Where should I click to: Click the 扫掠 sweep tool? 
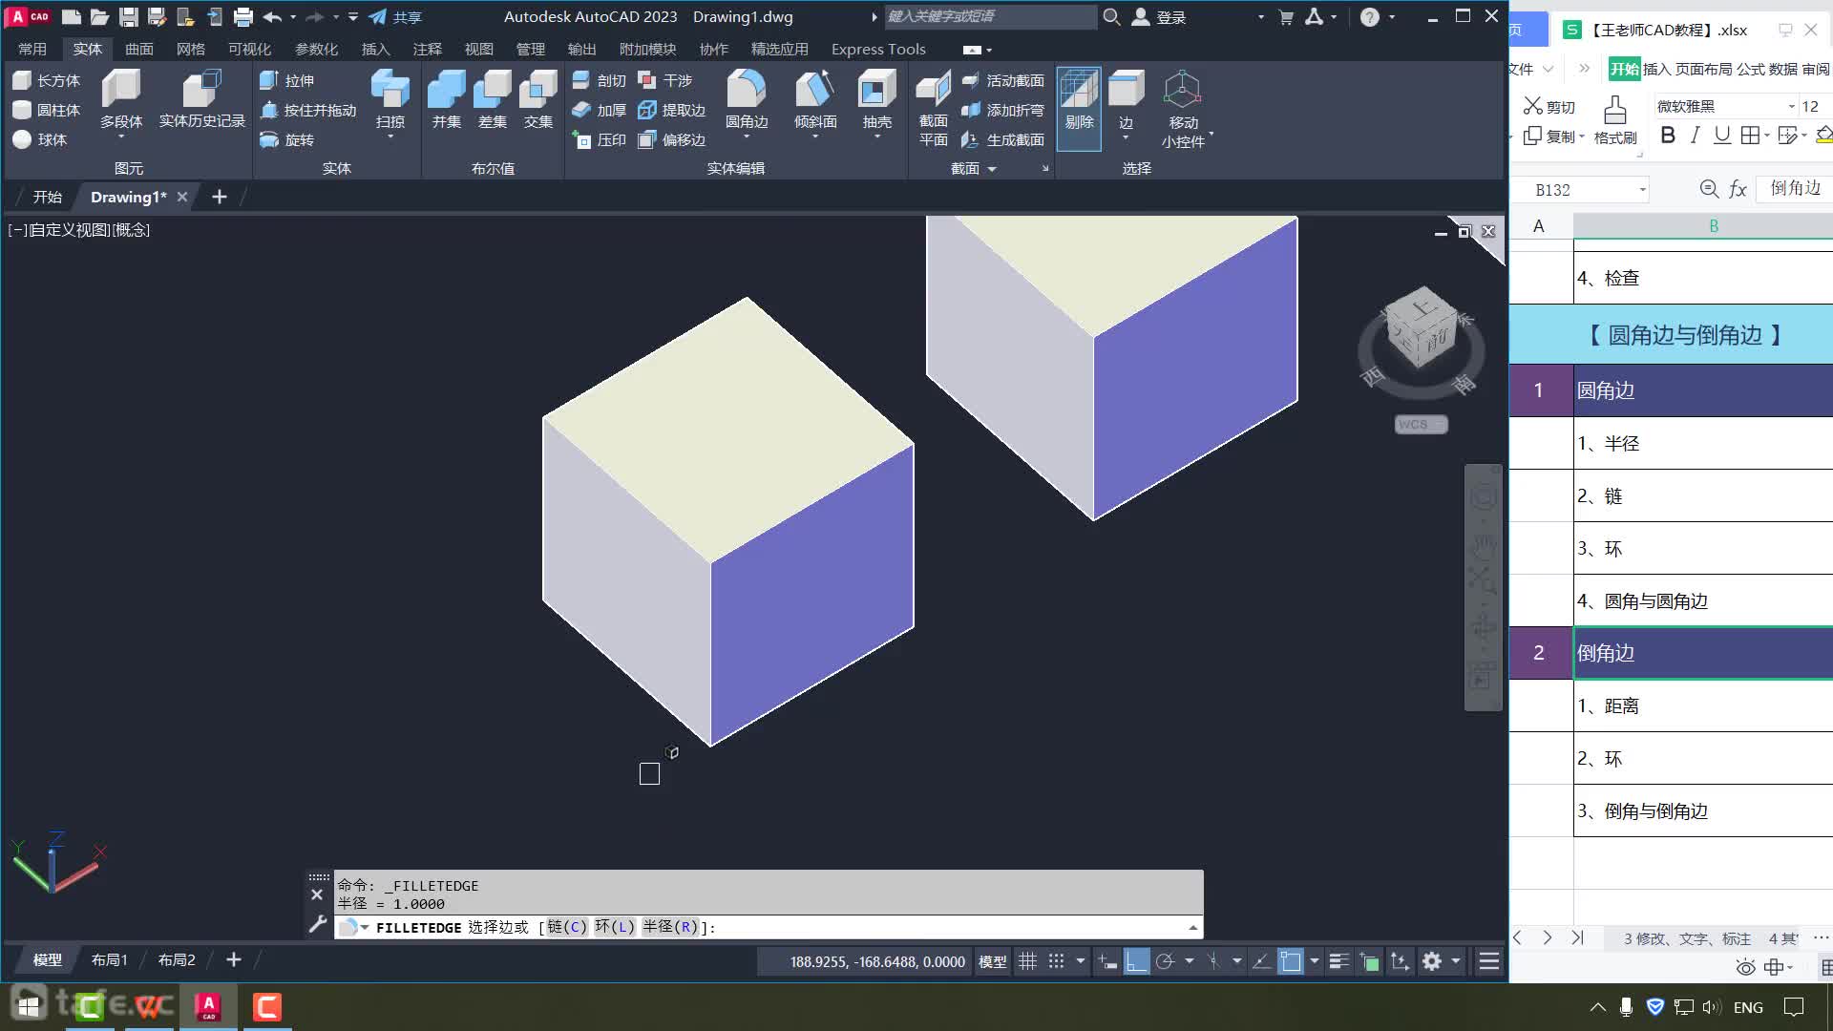pyautogui.click(x=390, y=99)
